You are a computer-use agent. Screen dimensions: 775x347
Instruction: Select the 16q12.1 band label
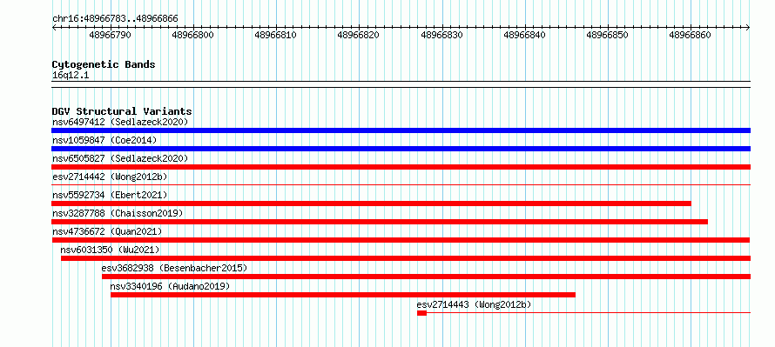click(71, 76)
